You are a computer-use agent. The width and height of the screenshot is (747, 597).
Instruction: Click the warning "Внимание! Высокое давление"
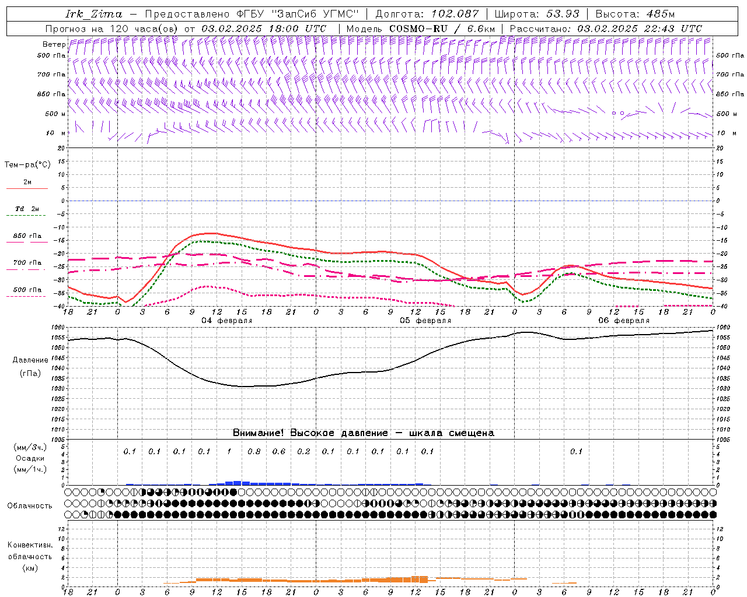[x=310, y=433]
